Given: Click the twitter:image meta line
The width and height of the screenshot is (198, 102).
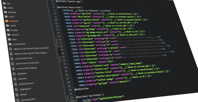Looking at the screenshot, I should [115, 79].
